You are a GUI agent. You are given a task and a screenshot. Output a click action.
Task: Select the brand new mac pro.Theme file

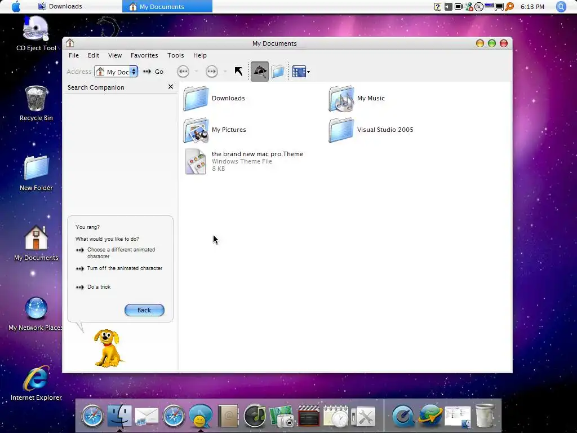[244, 161]
